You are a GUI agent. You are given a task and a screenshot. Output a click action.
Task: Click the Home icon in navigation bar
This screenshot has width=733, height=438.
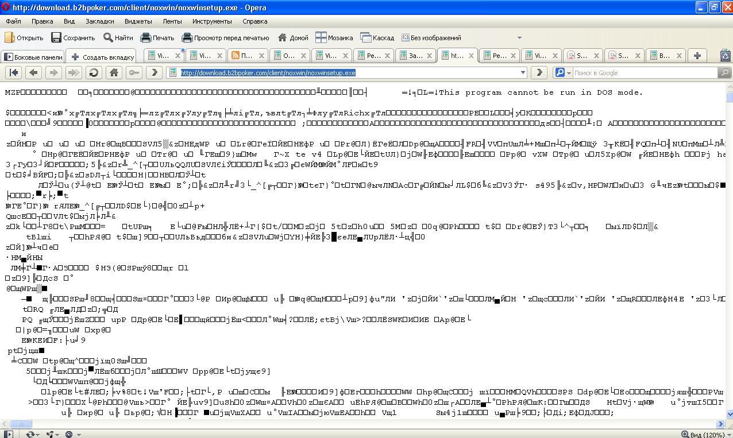point(114,72)
